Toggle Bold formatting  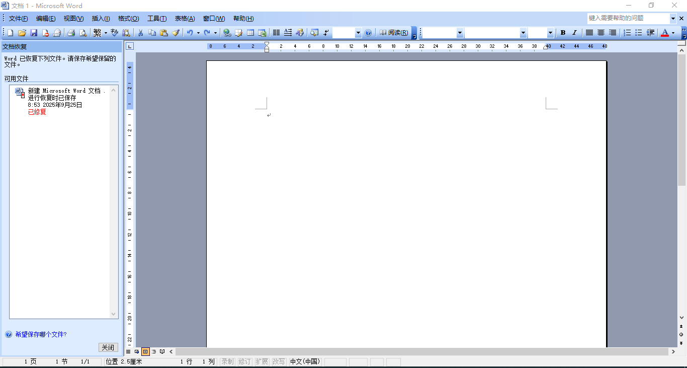point(563,33)
